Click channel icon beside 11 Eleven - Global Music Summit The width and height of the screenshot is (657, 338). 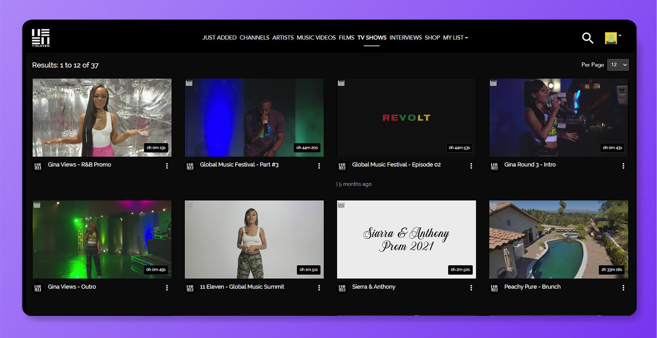[190, 288]
